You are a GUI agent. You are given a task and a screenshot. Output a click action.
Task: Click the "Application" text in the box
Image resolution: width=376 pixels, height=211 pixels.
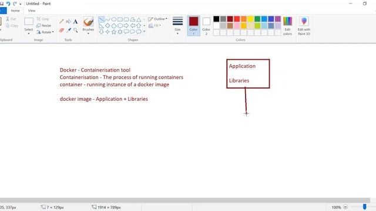(x=242, y=66)
